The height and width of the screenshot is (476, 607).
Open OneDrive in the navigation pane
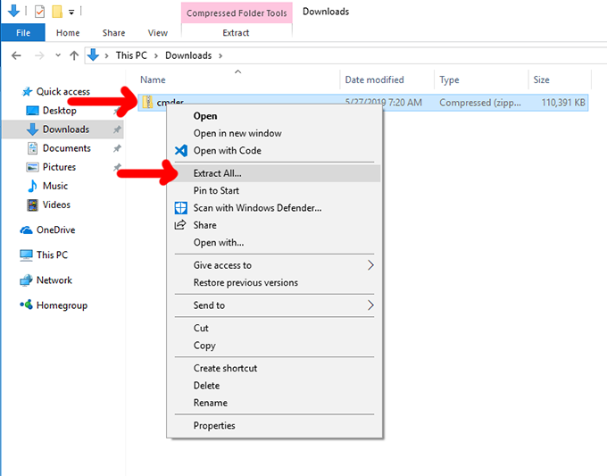(x=55, y=230)
